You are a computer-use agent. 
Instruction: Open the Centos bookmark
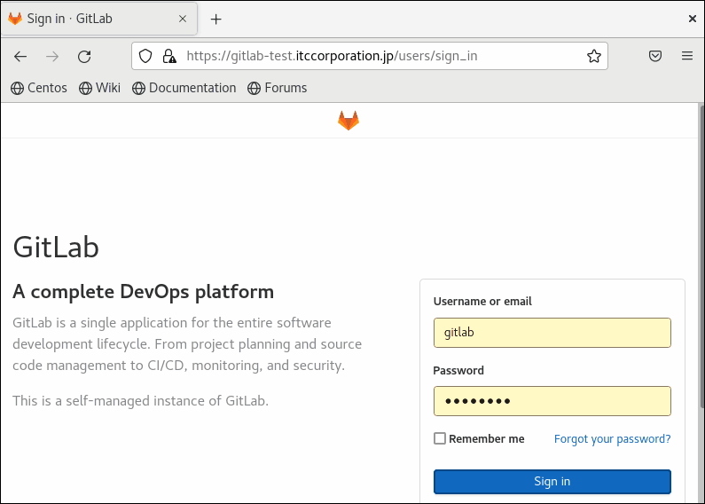[39, 88]
